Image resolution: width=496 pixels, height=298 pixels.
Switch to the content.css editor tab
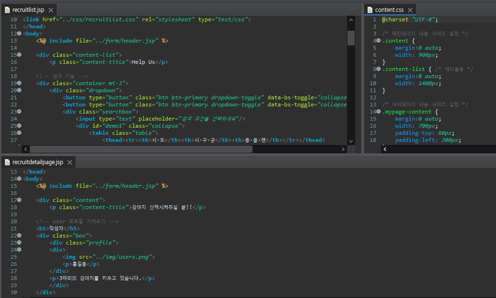(389, 10)
